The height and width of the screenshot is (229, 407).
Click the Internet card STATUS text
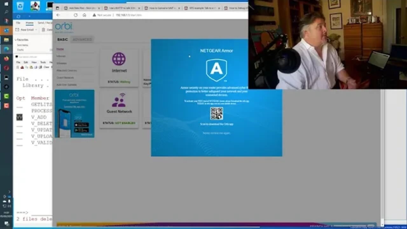tap(119, 82)
